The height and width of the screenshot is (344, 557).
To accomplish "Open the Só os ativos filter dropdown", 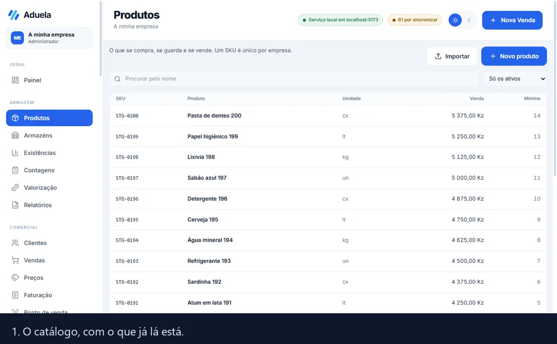I will coord(514,79).
